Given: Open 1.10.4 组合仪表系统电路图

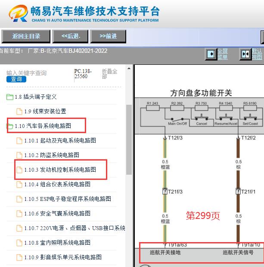Looking at the screenshot, I should coord(57,184).
